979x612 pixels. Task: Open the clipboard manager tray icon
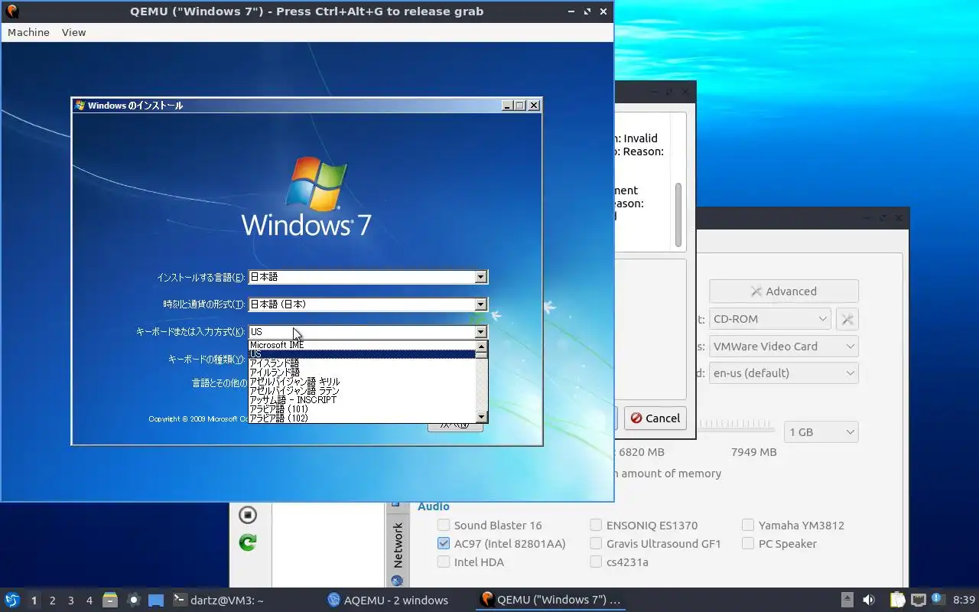(x=898, y=601)
